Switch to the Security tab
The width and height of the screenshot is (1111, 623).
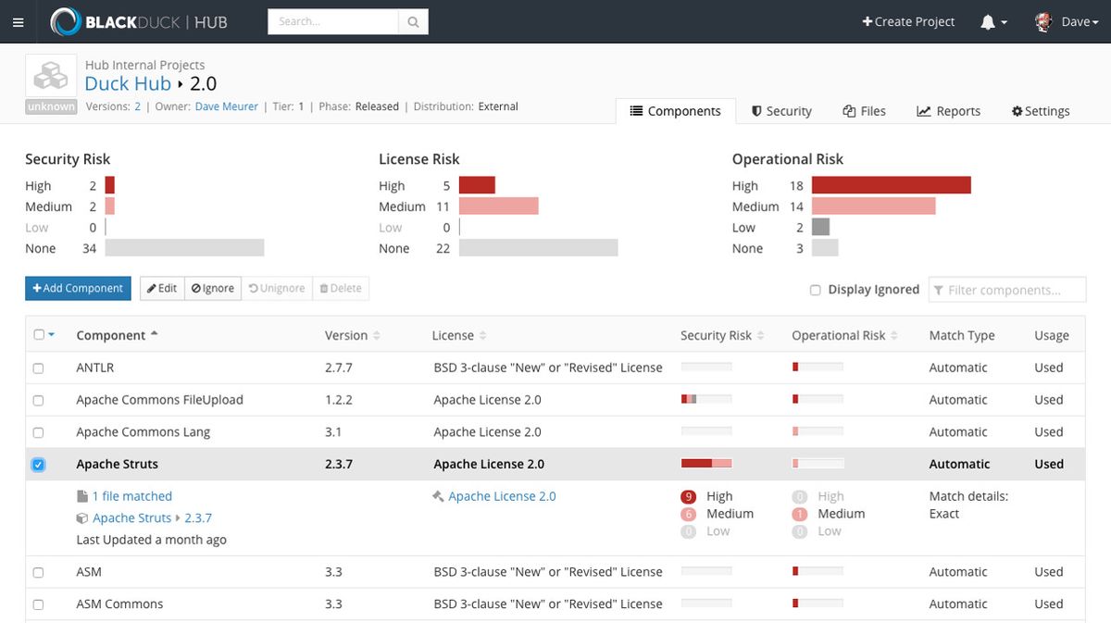pos(780,111)
